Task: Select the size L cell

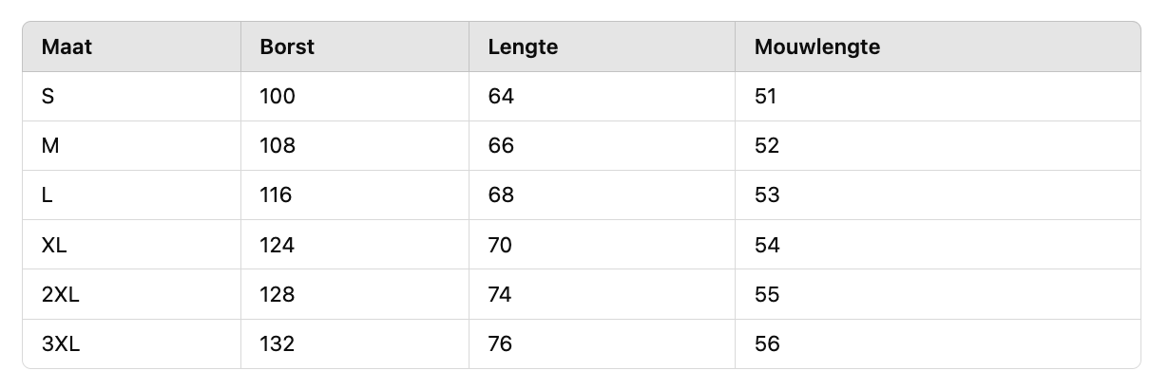Action: (48, 194)
